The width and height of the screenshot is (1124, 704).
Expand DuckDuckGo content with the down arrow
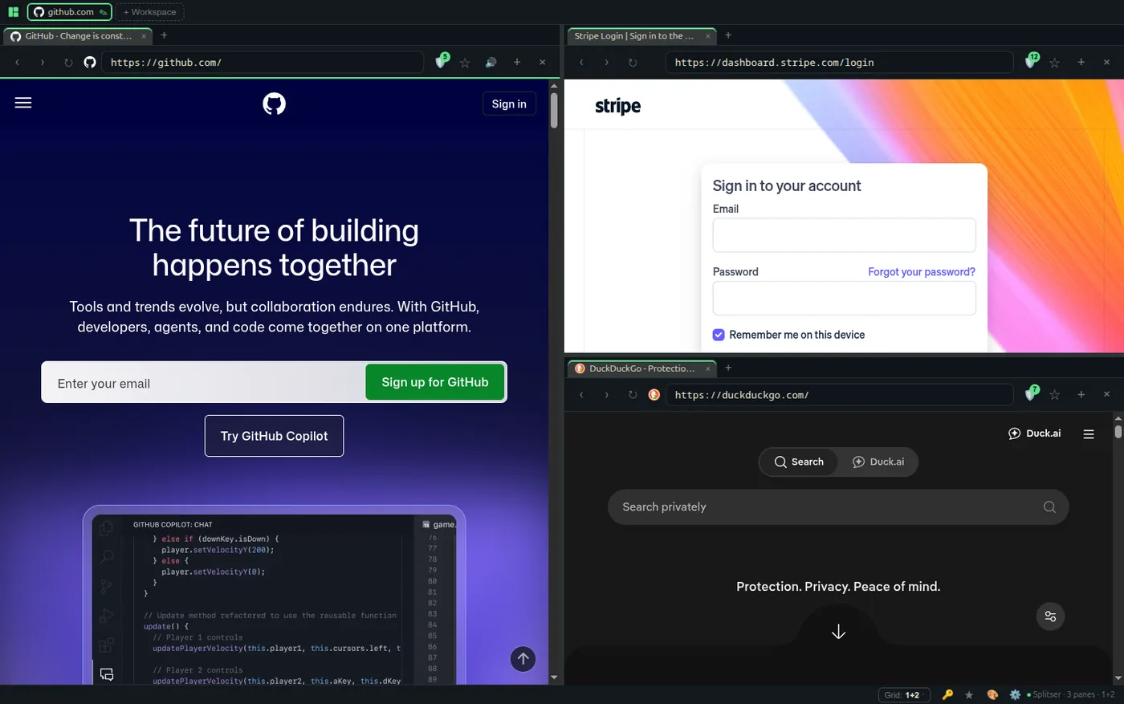pos(838,633)
